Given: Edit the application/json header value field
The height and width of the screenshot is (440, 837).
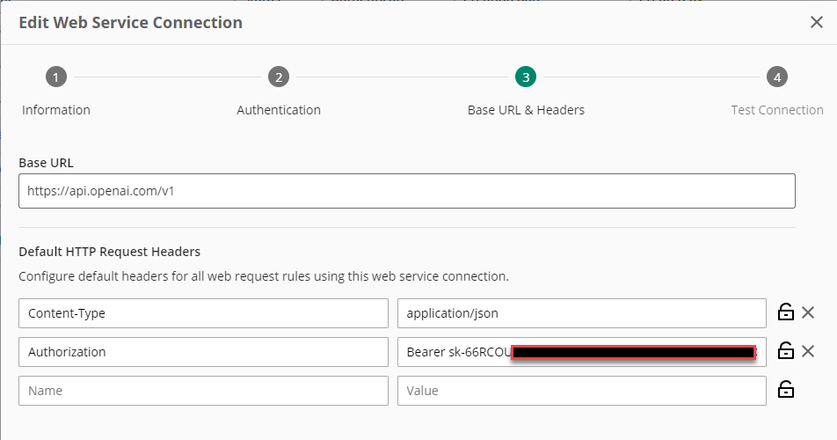Looking at the screenshot, I should 581,313.
